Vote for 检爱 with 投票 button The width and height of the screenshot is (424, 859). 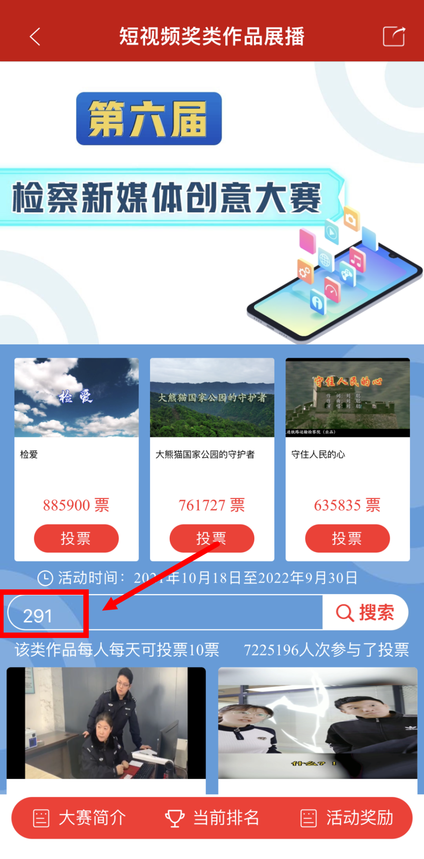[x=76, y=538]
